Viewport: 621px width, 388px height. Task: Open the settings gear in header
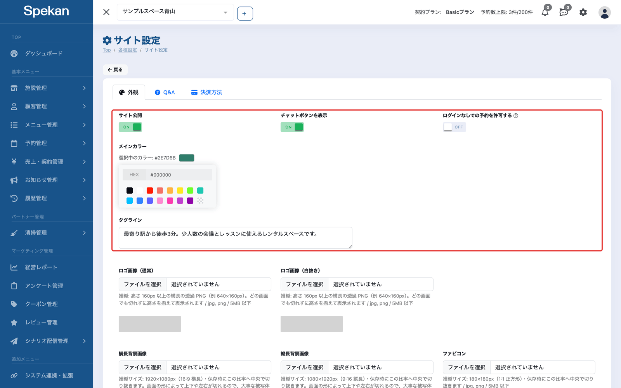pyautogui.click(x=583, y=12)
